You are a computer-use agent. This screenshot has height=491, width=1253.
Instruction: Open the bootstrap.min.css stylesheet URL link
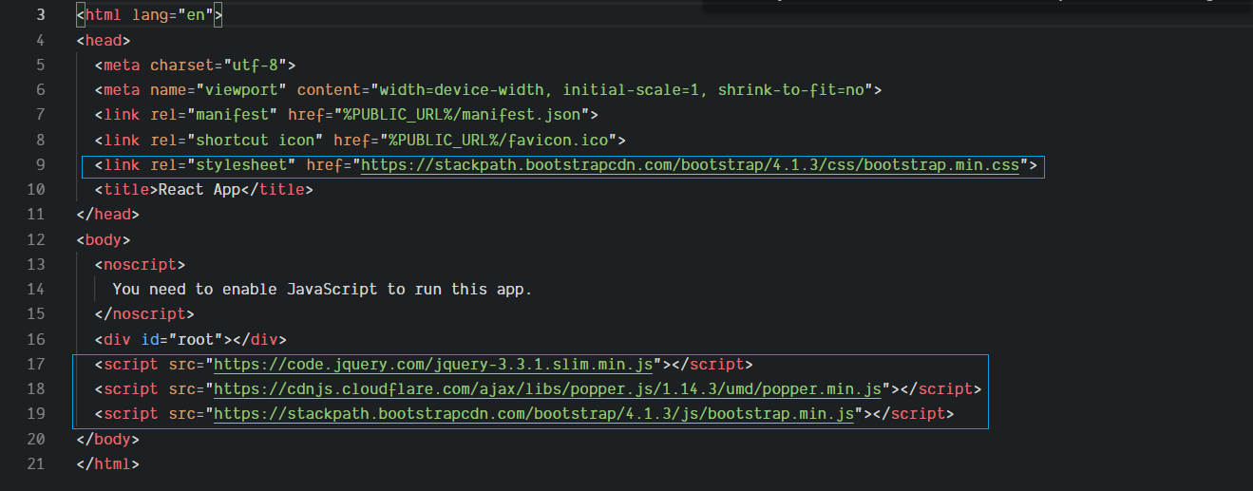pos(690,165)
